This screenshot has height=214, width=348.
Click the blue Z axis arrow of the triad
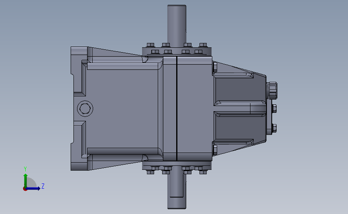[33, 189]
